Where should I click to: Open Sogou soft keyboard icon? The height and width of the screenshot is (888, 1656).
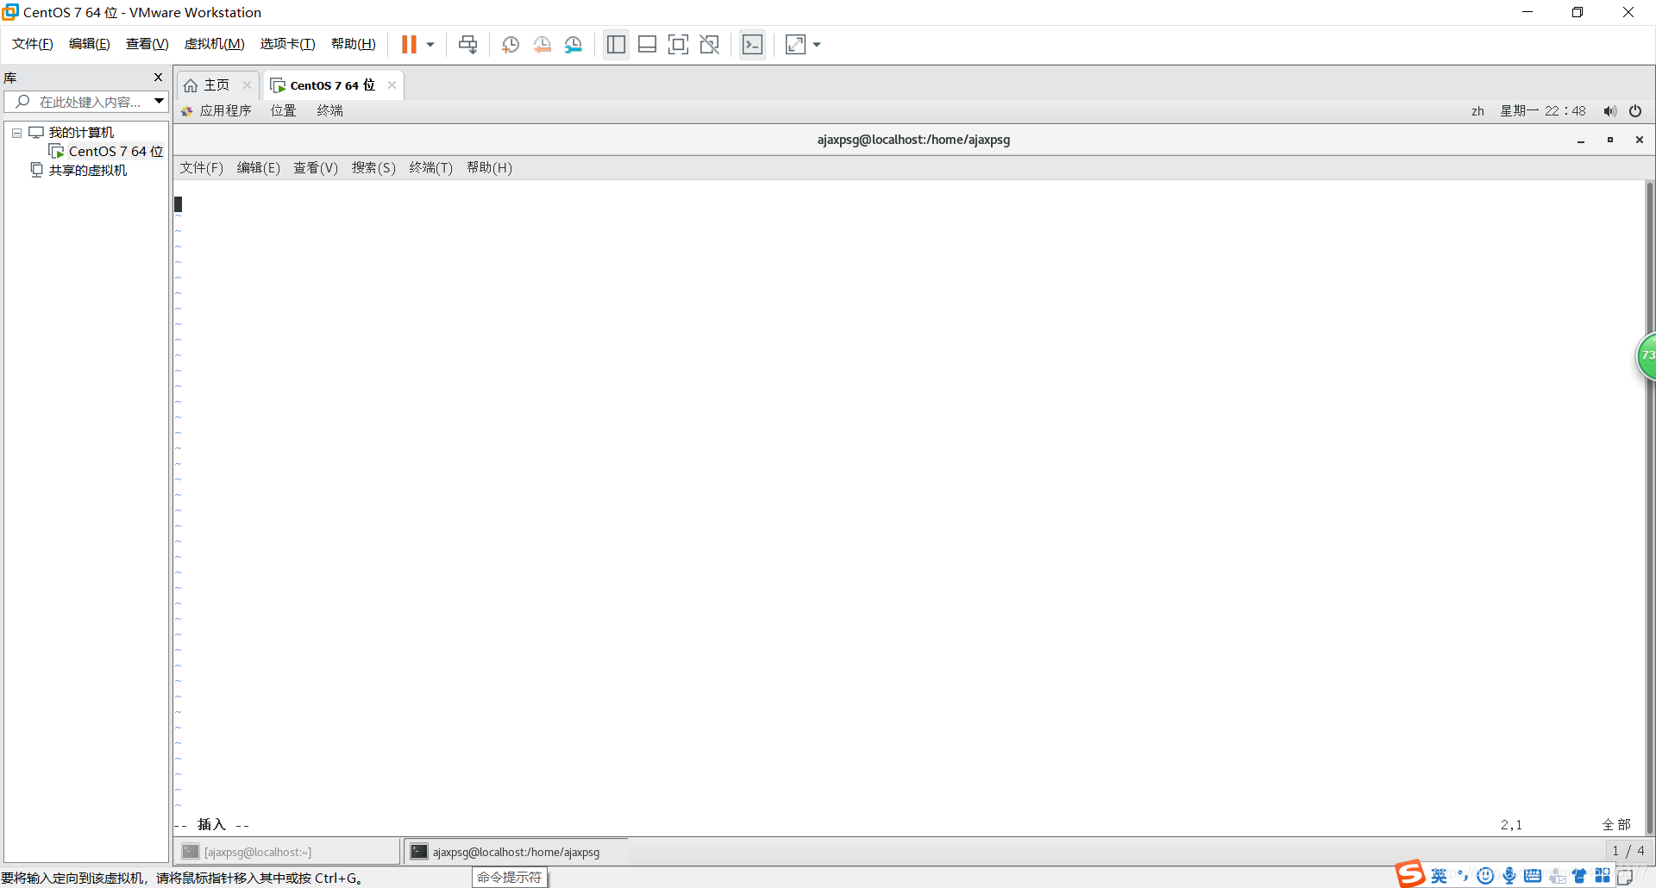(1533, 876)
